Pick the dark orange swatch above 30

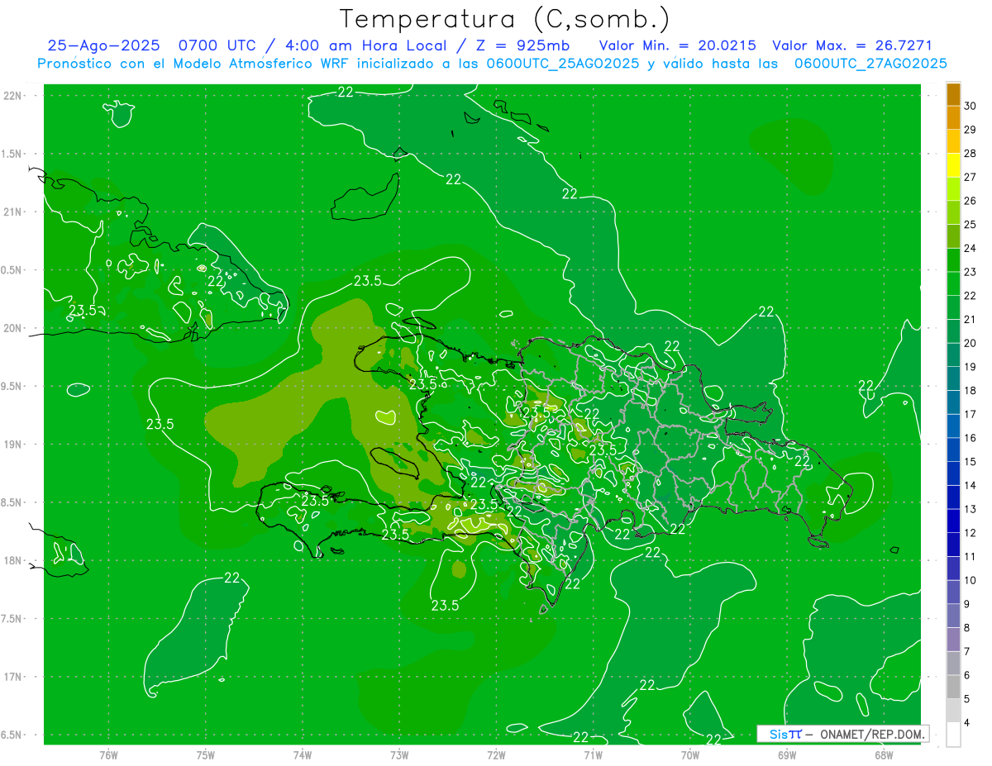tap(953, 94)
